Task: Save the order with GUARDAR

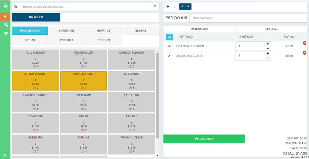Action: coord(204,139)
